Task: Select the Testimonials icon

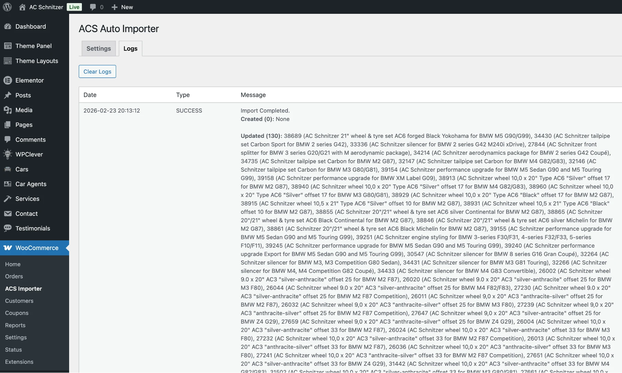Action: tap(8, 228)
